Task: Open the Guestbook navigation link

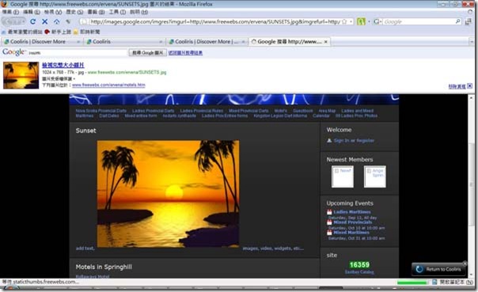Action: 303,111
